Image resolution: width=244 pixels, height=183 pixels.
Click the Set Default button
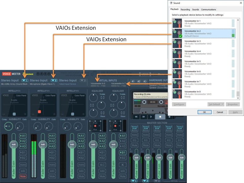214,104
